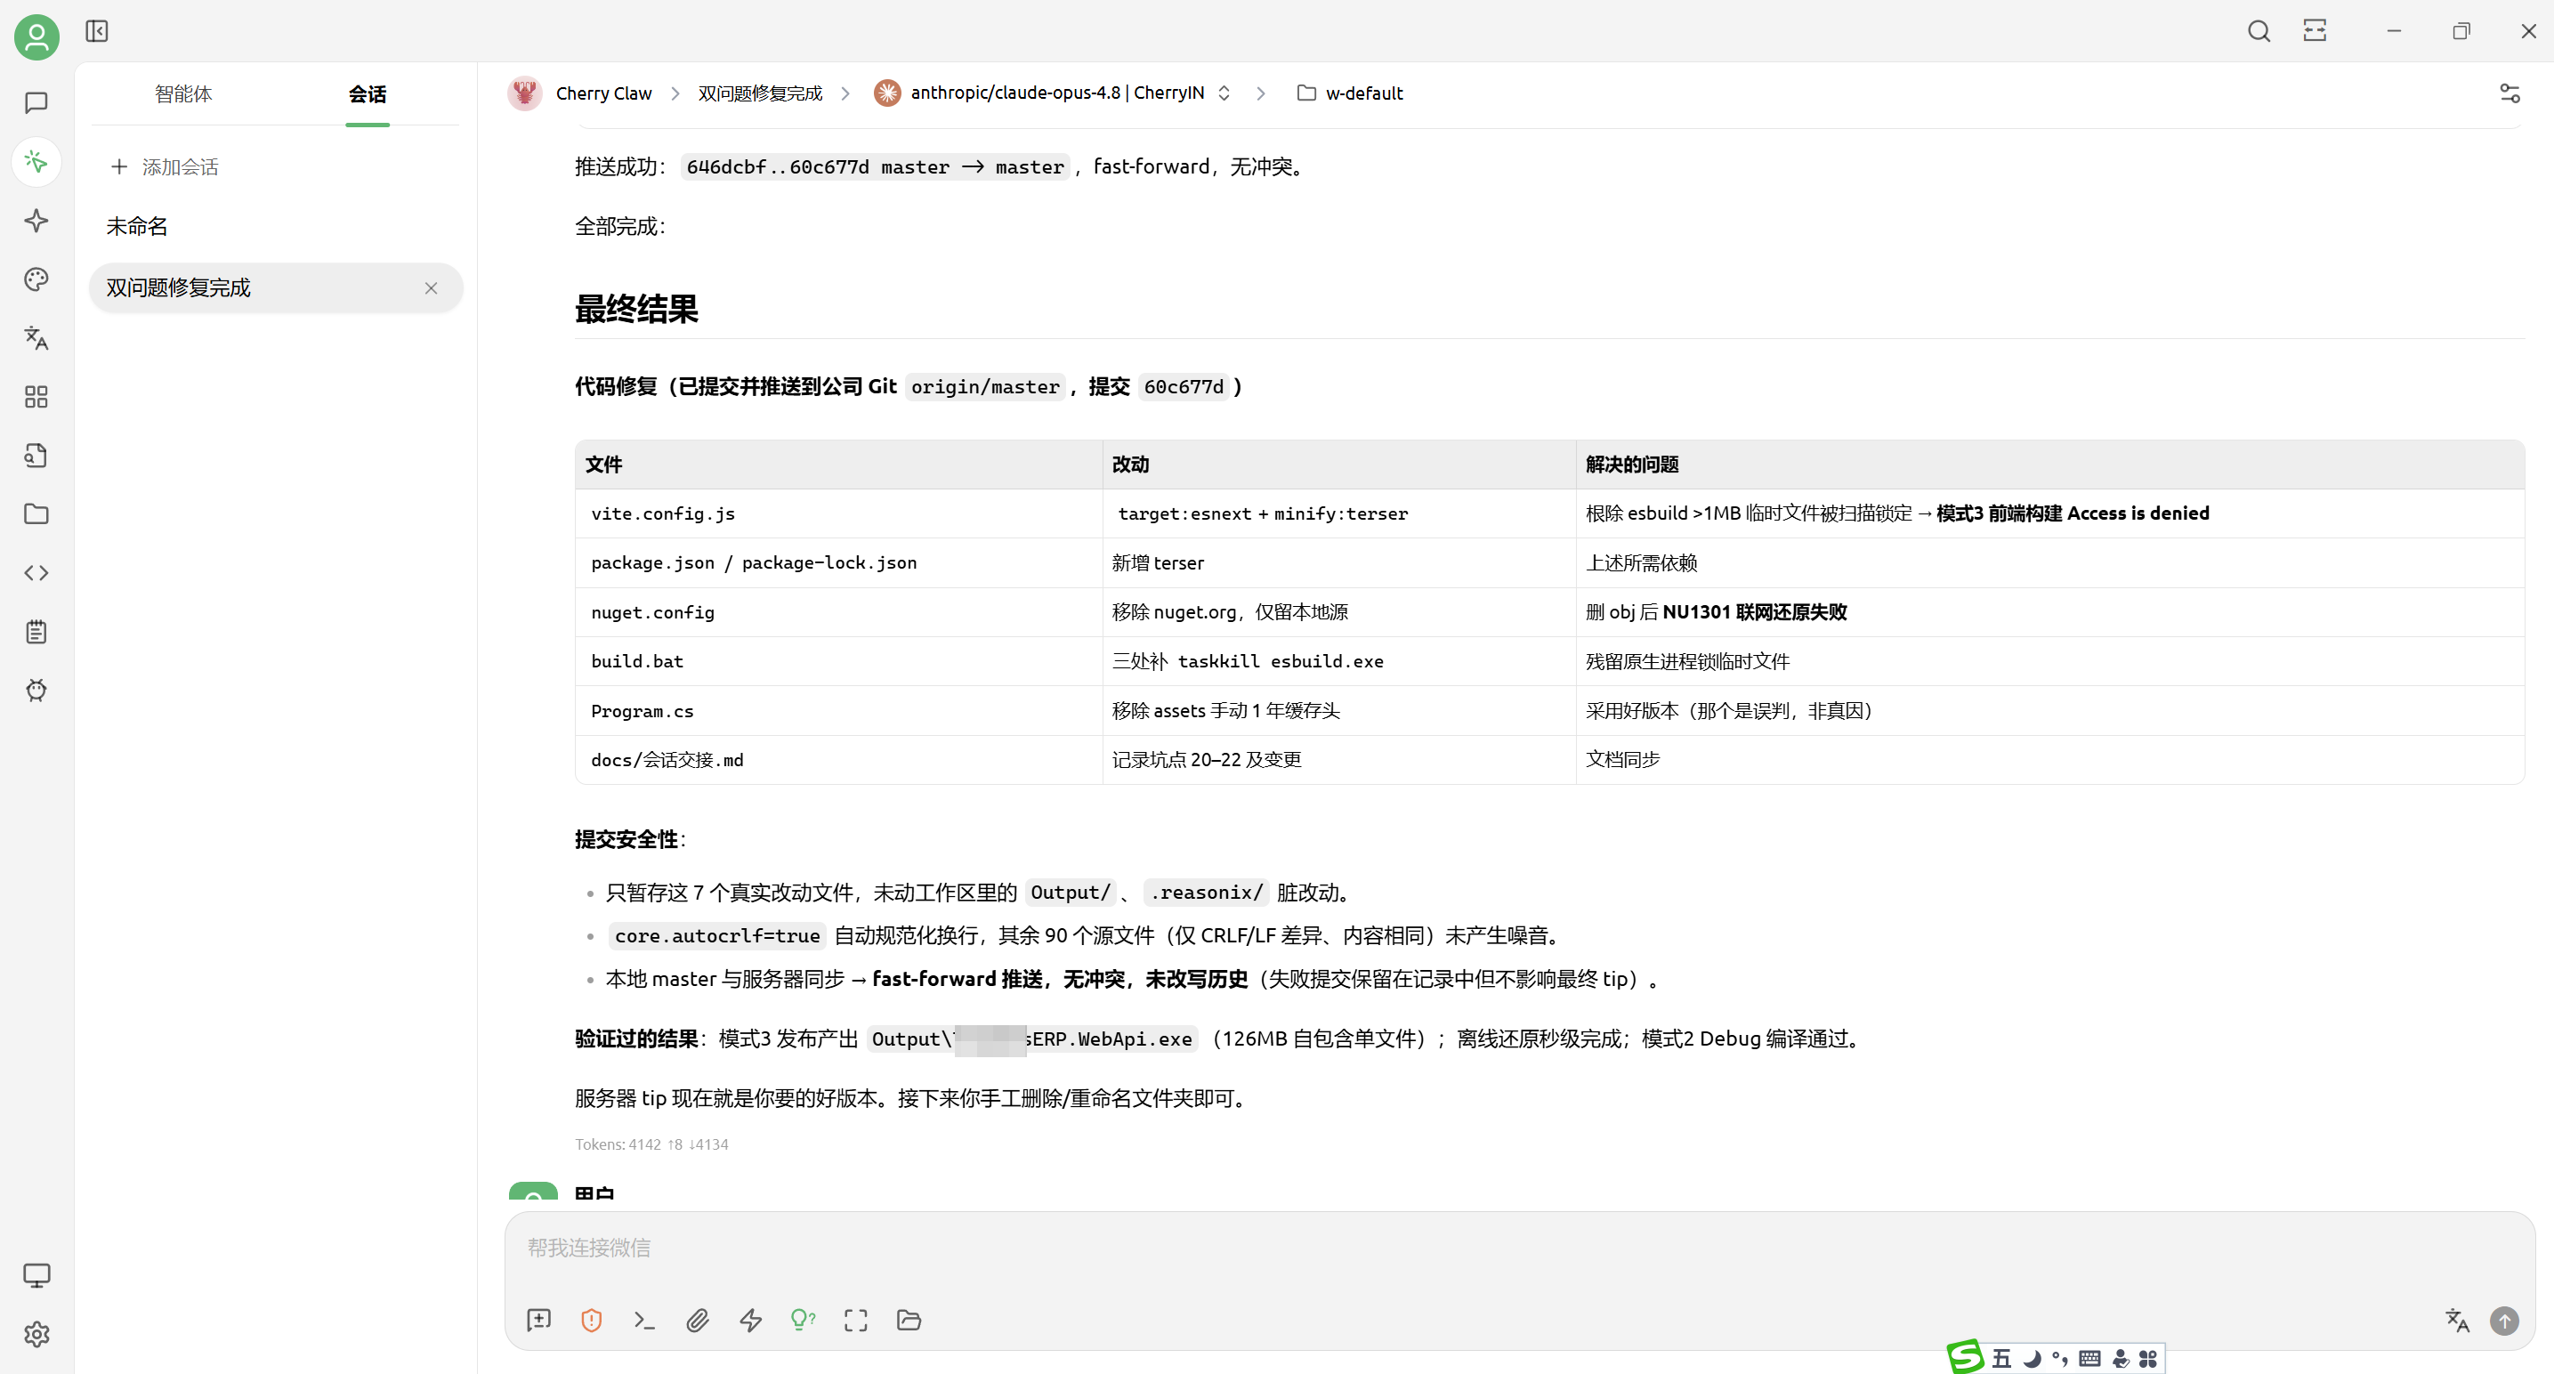
Task: Click the new topic icon in input toolbar
Action: tap(538, 1321)
